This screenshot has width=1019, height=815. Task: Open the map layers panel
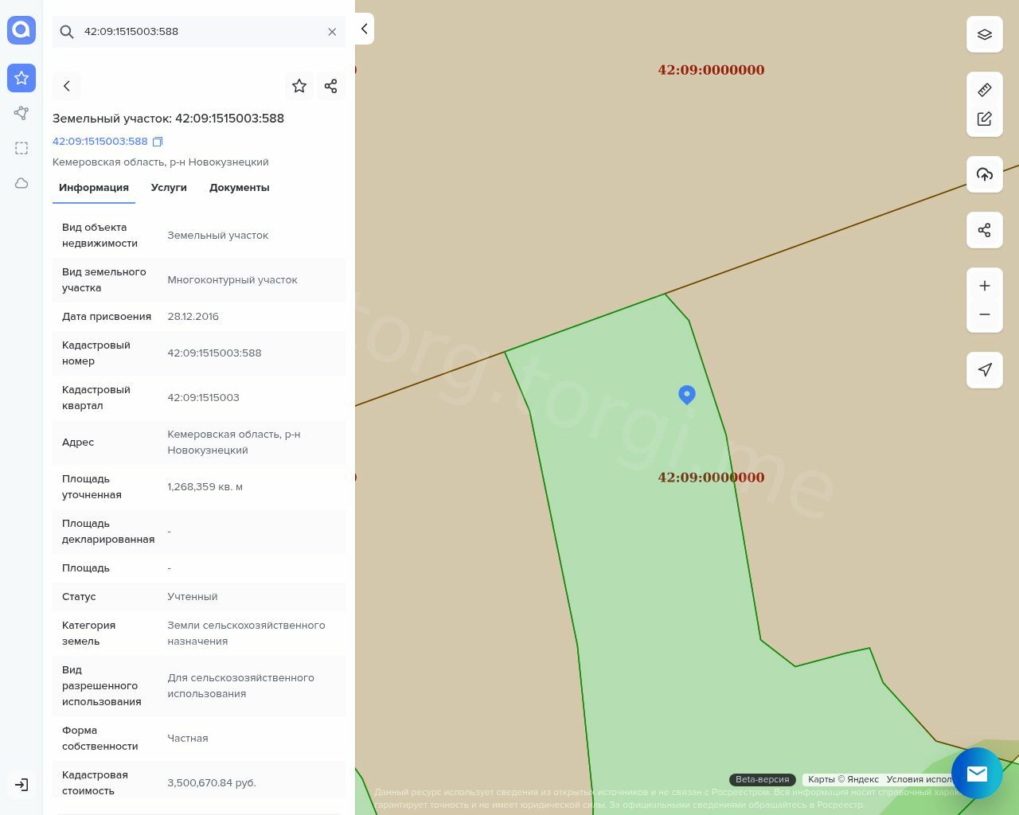coord(985,34)
